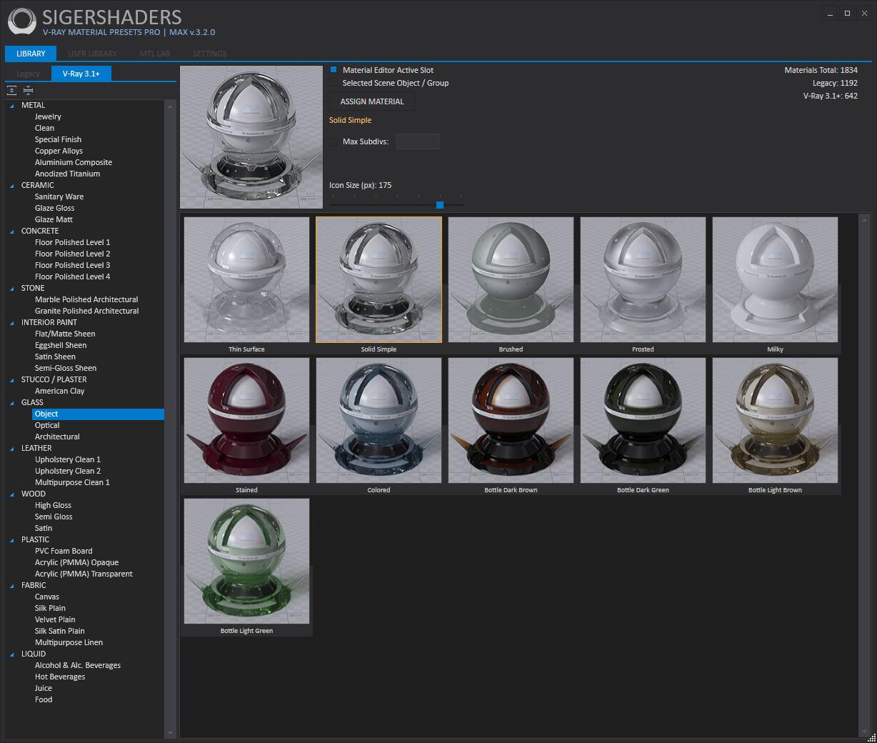
Task: Select Sanitary Ware under CERAMIC
Action: tap(59, 197)
